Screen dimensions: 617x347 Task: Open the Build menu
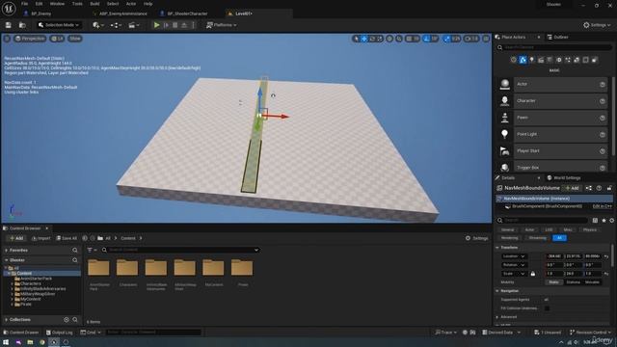point(94,4)
